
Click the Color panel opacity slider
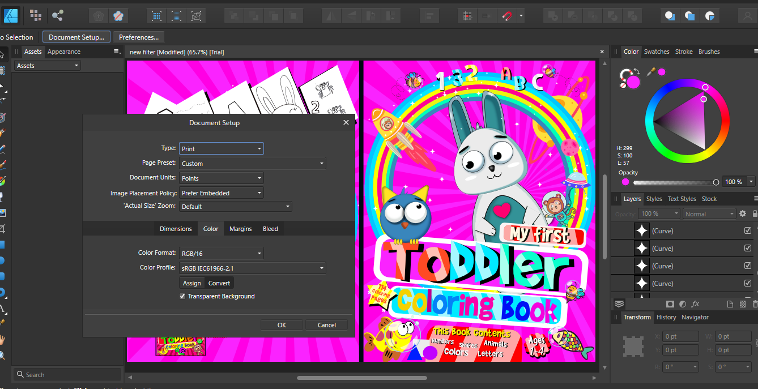click(676, 182)
